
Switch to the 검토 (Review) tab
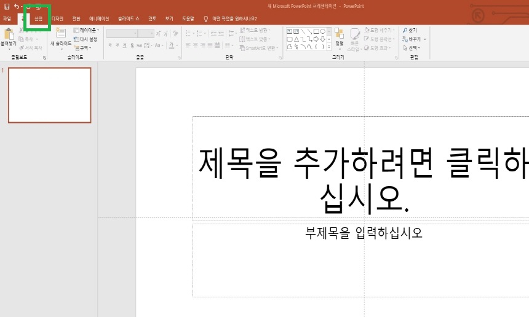tap(152, 19)
